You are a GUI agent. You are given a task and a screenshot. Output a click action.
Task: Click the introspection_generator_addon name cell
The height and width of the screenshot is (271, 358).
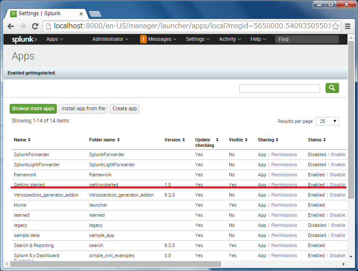(x=46, y=195)
